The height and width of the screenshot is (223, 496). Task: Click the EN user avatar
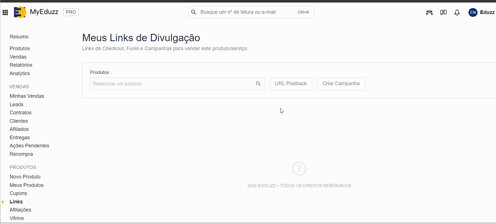point(473,12)
